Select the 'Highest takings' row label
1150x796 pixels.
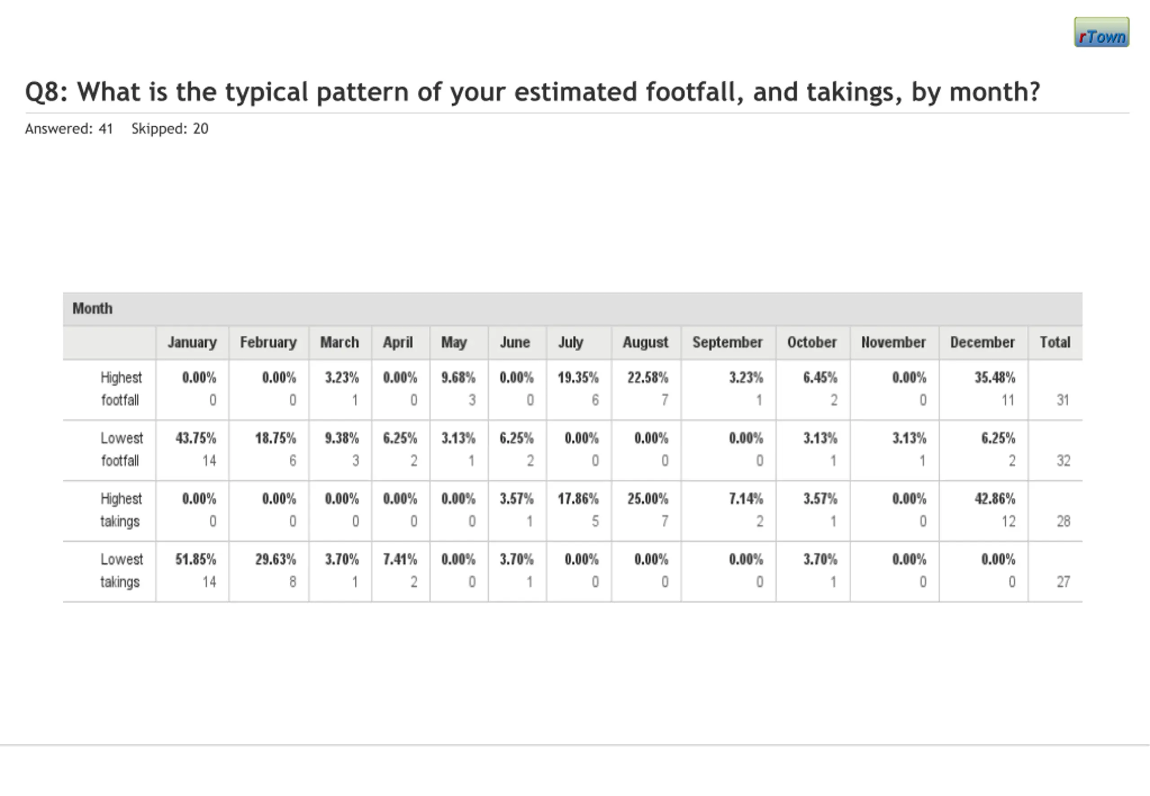121,510
